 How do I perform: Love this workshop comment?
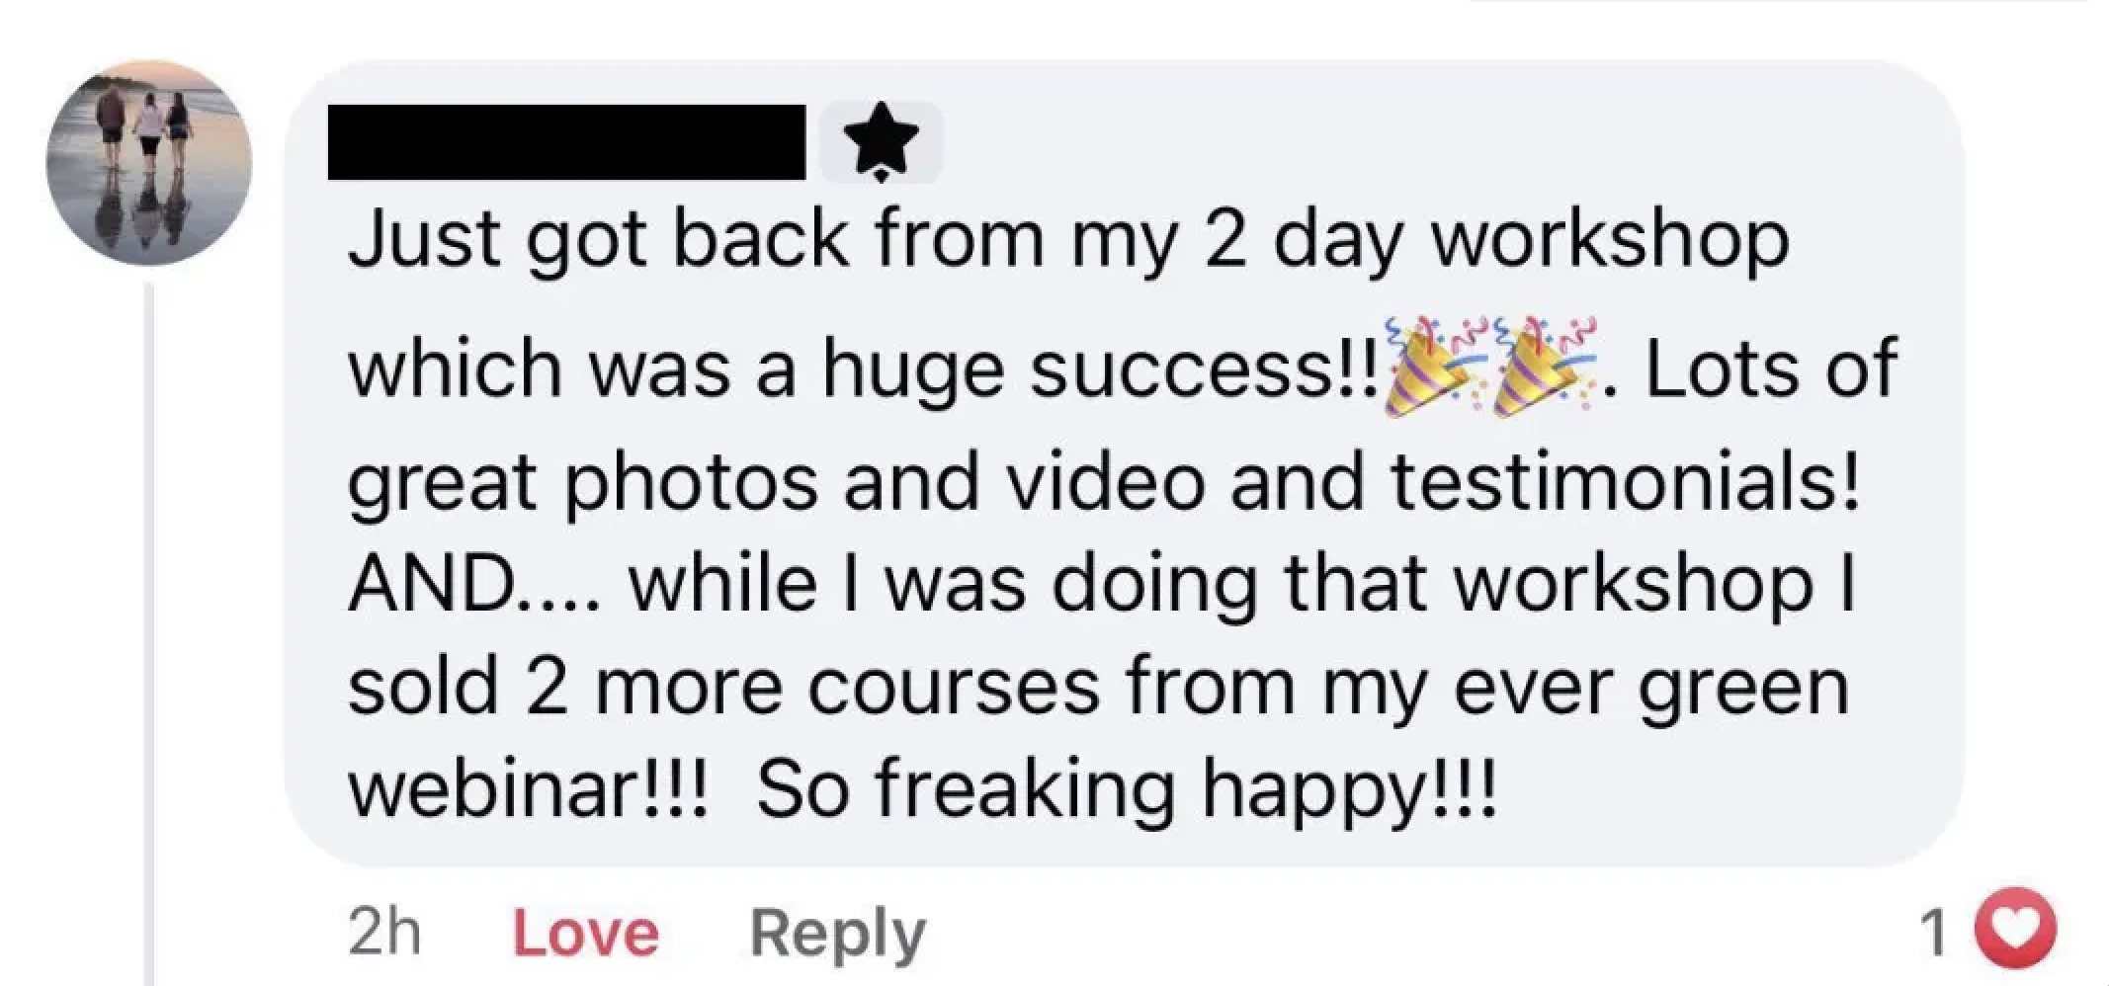pyautogui.click(x=585, y=933)
